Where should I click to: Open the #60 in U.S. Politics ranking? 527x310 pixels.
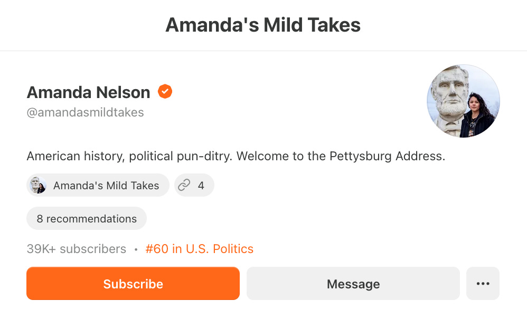click(199, 249)
